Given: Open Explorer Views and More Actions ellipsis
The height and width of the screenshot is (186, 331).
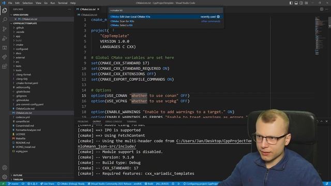Looking at the screenshot, I should 69,9.
